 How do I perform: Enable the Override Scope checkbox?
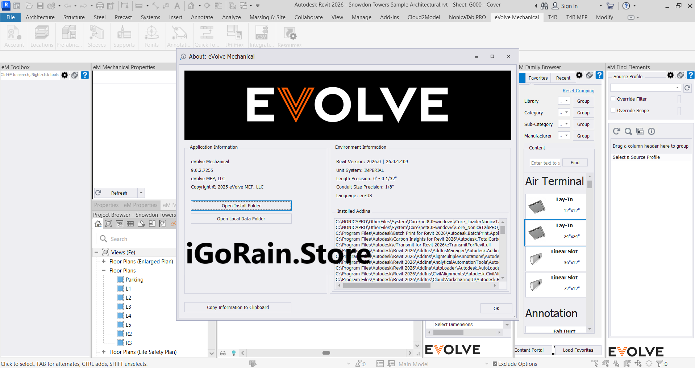pyautogui.click(x=613, y=110)
